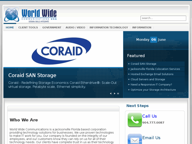
Task: Open the Audio / Video menu
Action: (75, 27)
